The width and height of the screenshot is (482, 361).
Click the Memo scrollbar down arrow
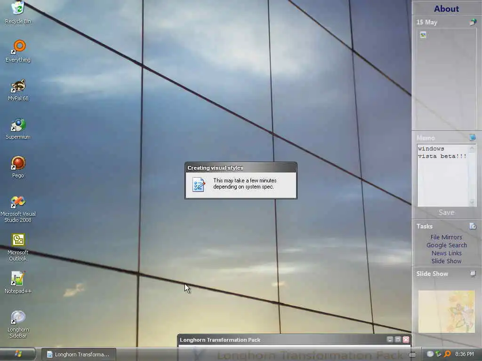coord(472,202)
